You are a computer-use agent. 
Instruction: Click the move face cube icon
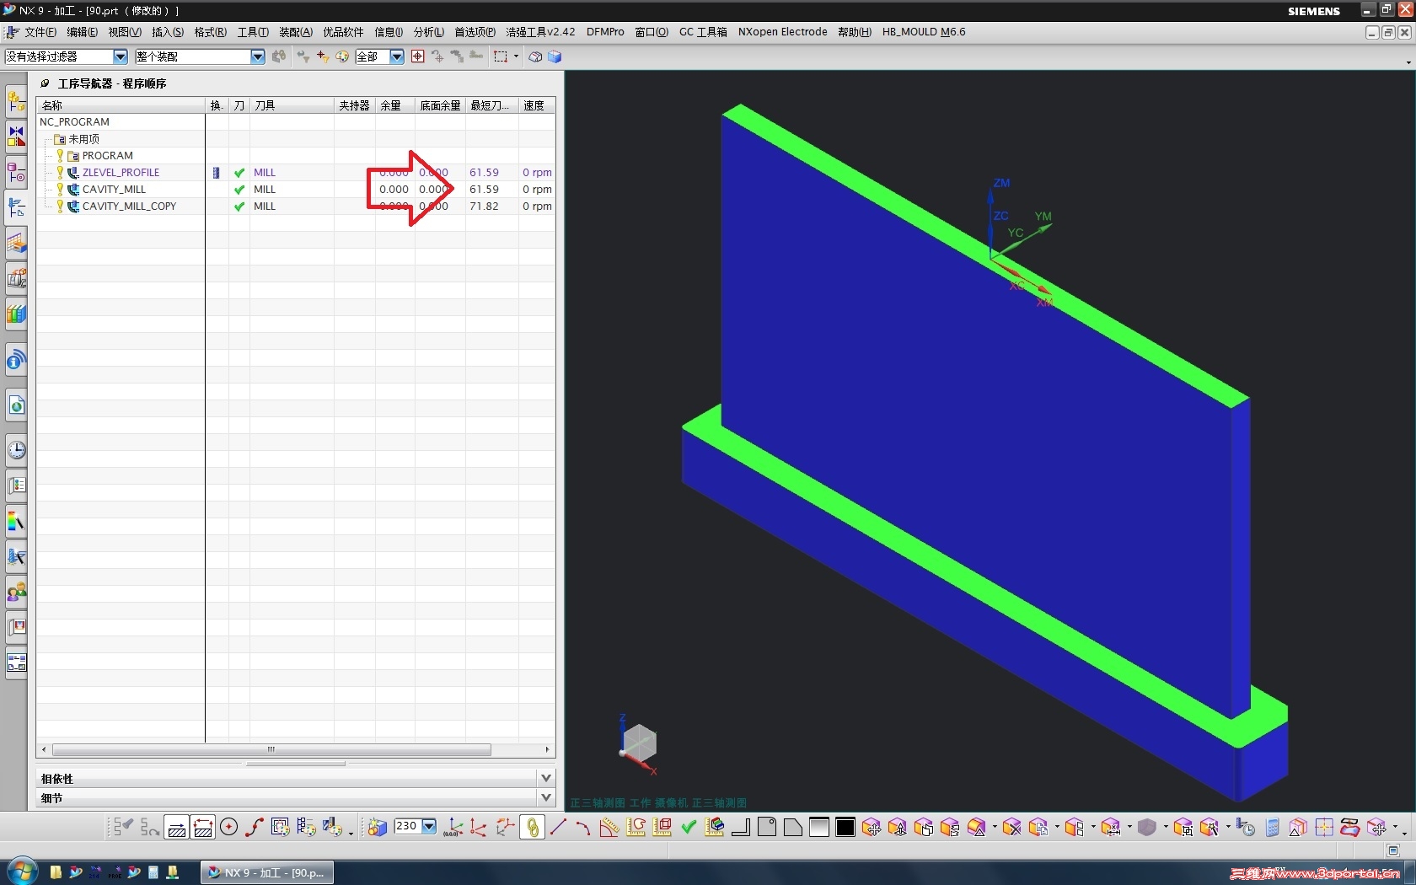pos(872,827)
